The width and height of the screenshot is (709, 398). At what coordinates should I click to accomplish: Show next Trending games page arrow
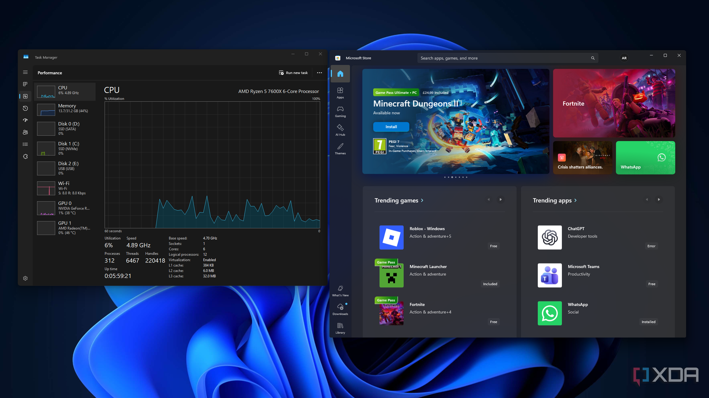point(500,199)
